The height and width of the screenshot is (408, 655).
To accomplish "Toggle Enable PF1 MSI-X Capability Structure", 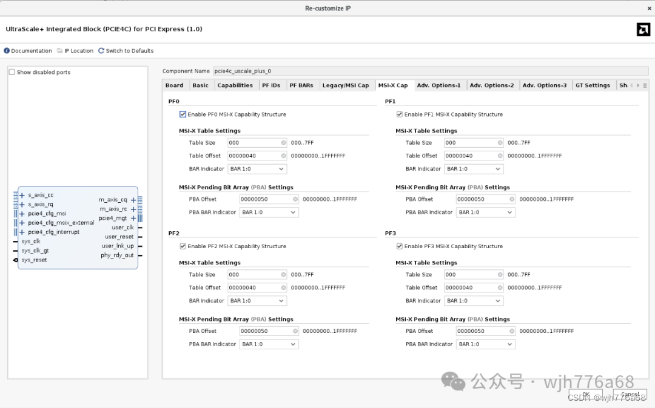I will point(399,114).
